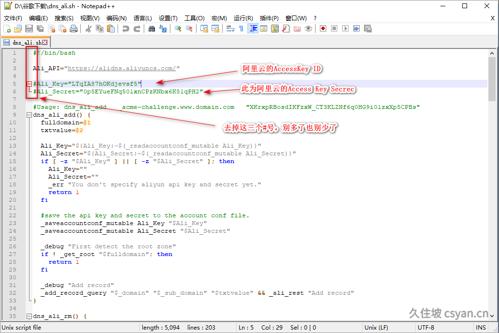
Task: Toggle the indent guide toolbar button
Action: tap(253, 29)
